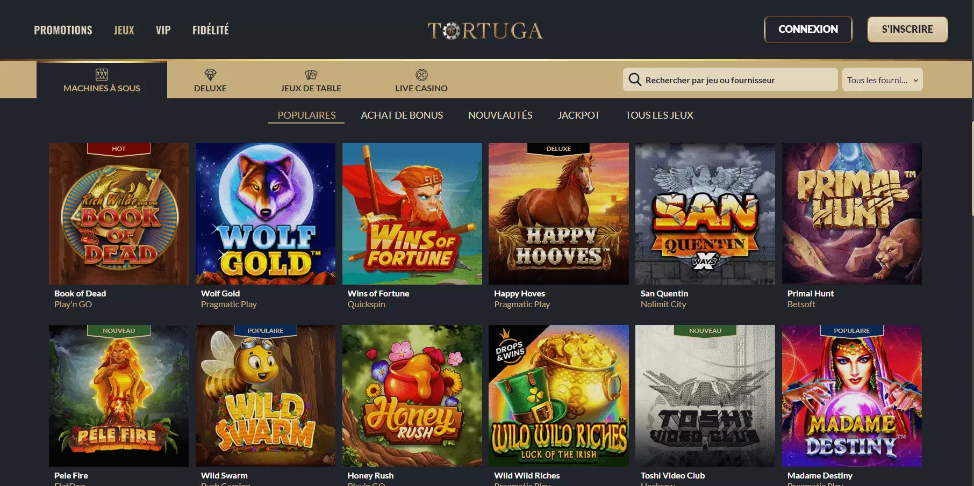Screen dimensions: 974x486
Task: Click the Wolf Gold title link
Action: tap(220, 293)
